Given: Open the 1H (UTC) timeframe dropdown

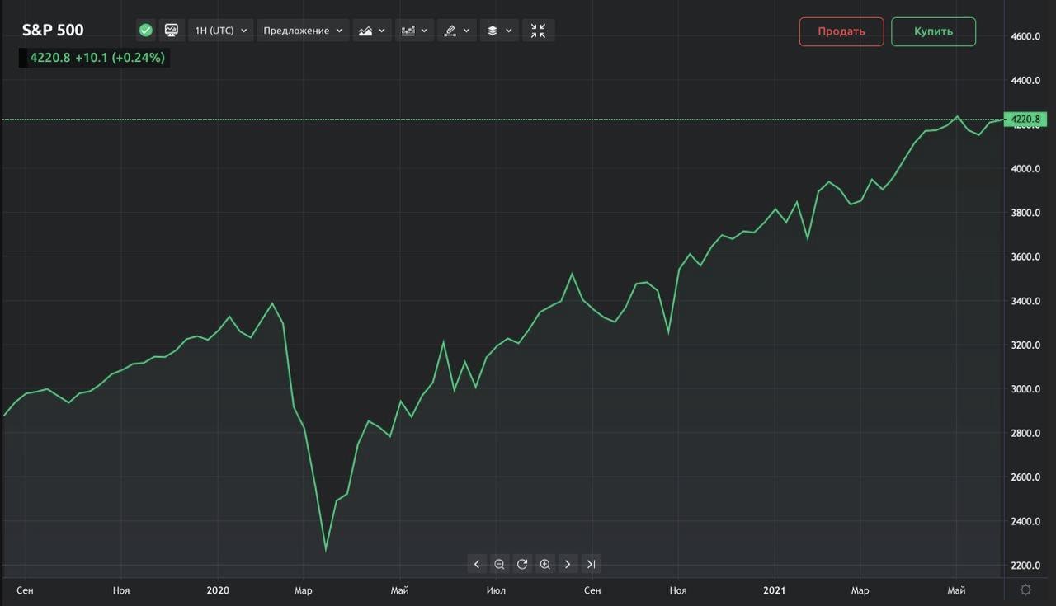Looking at the screenshot, I should [x=220, y=31].
